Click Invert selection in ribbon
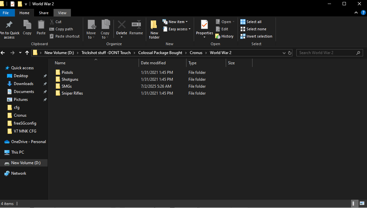The width and height of the screenshot is (367, 208). tap(256, 36)
